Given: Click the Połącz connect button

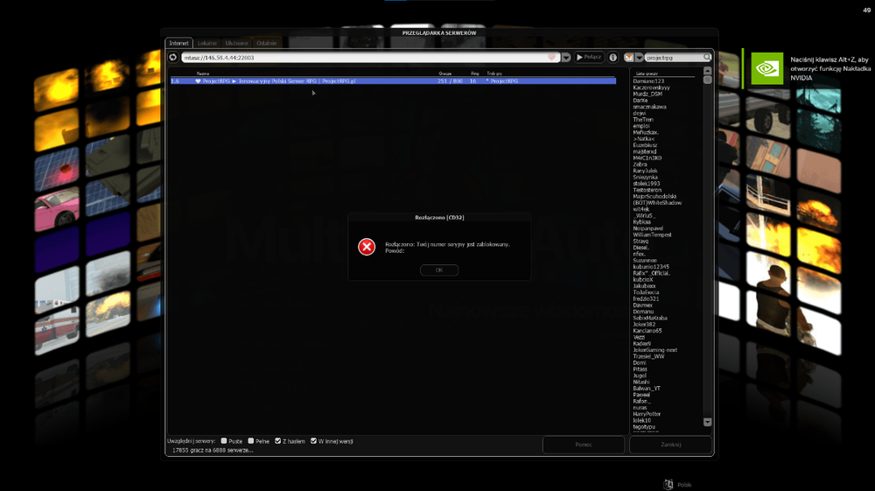Looking at the screenshot, I should click(x=589, y=57).
